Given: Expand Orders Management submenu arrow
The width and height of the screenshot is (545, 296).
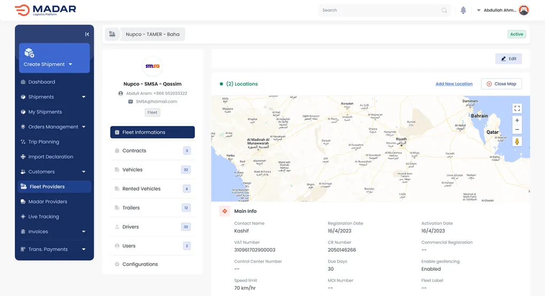Looking at the screenshot, I should click(84, 126).
